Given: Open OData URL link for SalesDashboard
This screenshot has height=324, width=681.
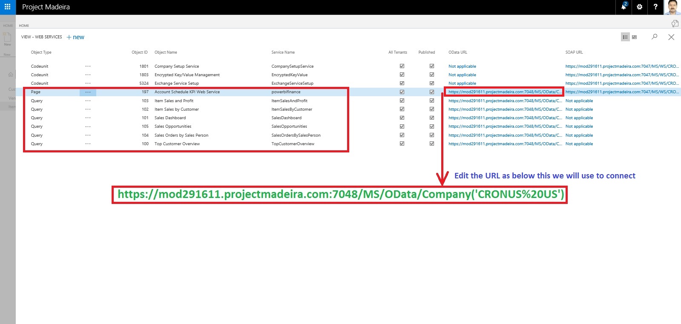Looking at the screenshot, I should point(505,118).
